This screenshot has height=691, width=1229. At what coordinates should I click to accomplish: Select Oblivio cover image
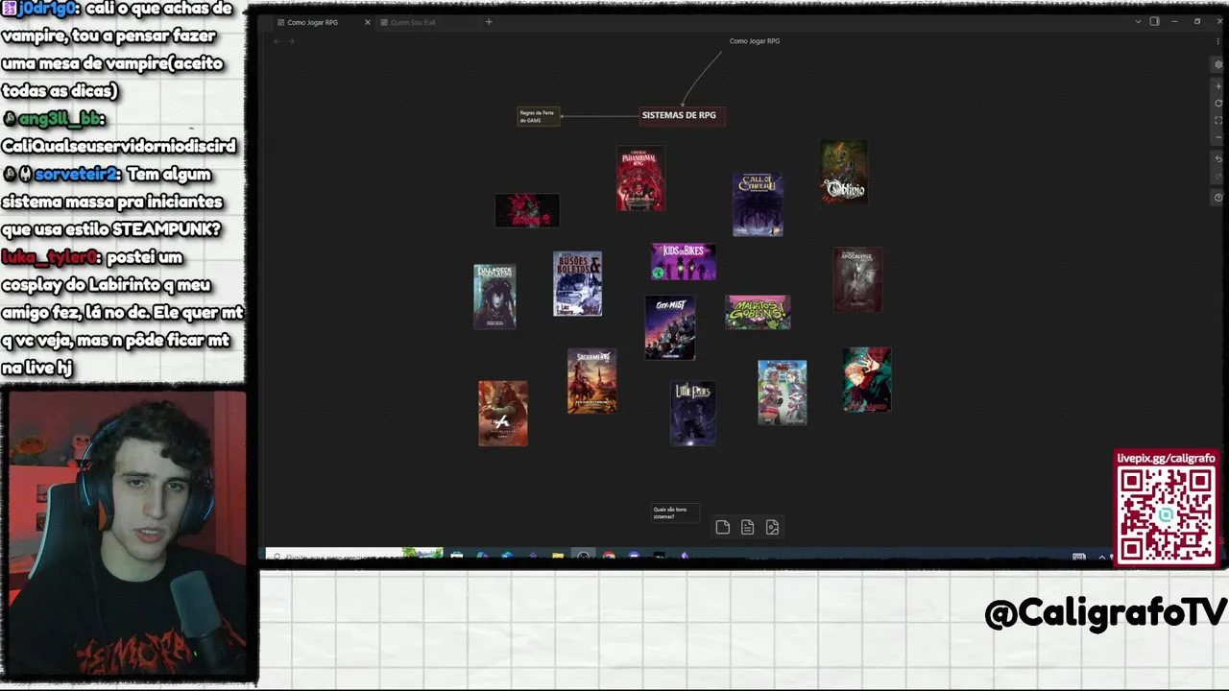(844, 172)
